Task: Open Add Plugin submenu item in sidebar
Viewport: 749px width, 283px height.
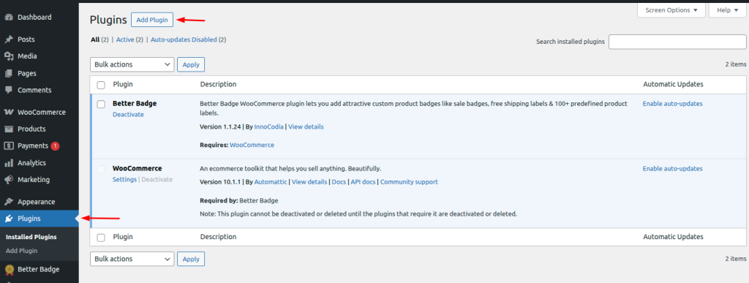Action: (x=21, y=251)
